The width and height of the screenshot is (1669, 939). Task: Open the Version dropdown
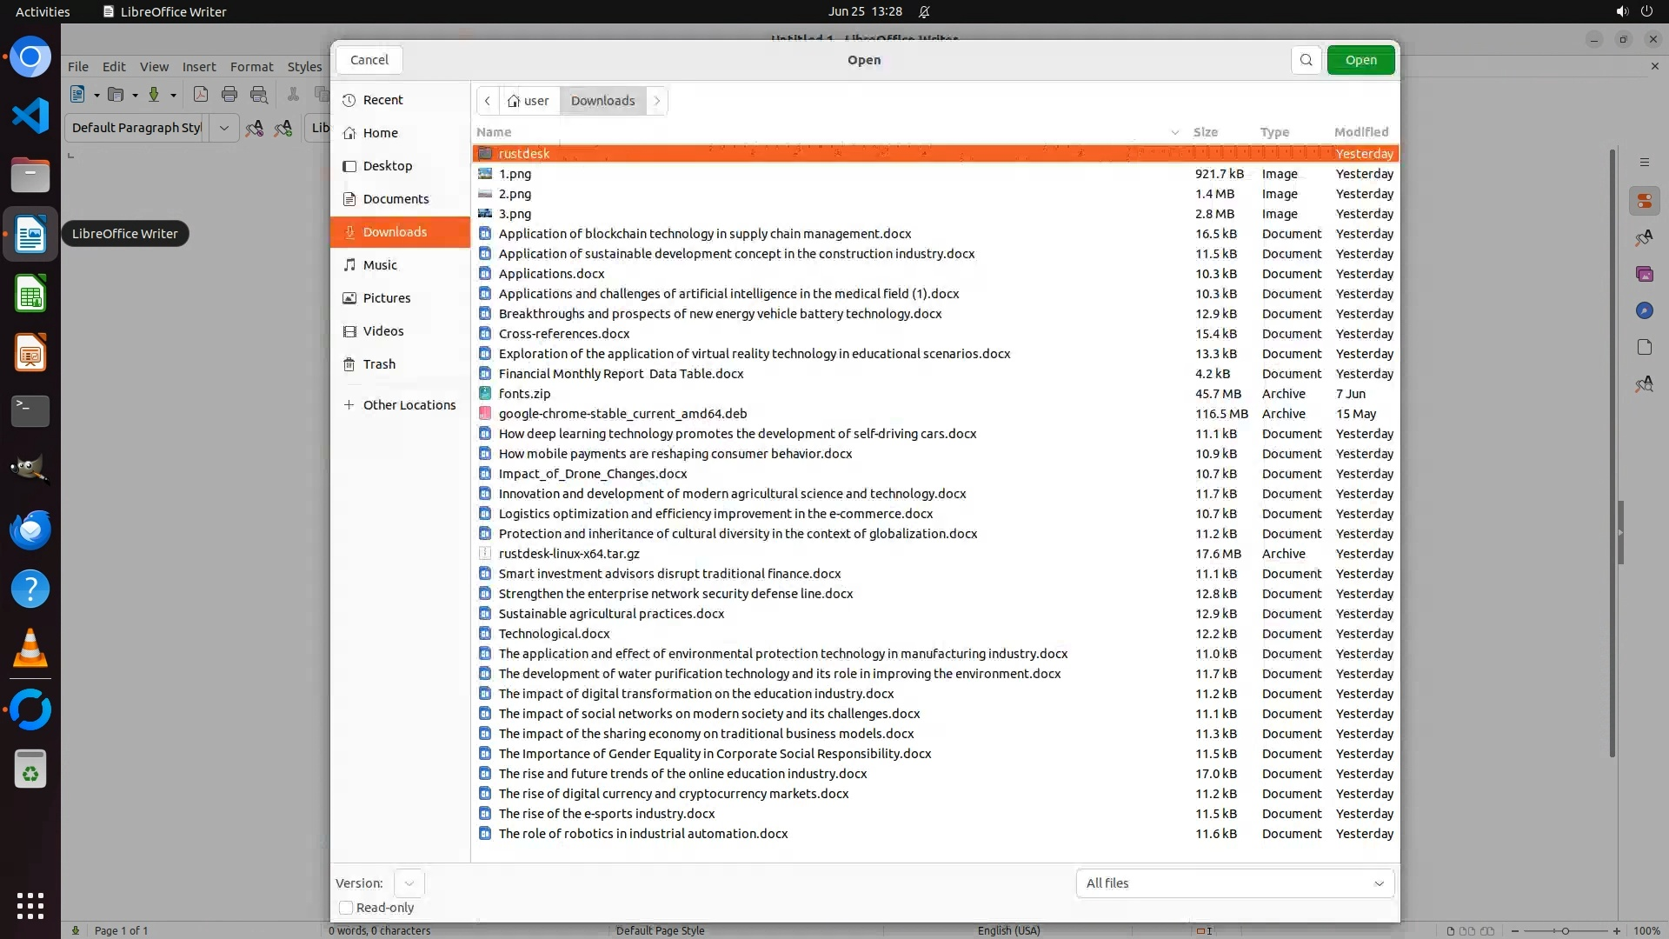click(409, 883)
